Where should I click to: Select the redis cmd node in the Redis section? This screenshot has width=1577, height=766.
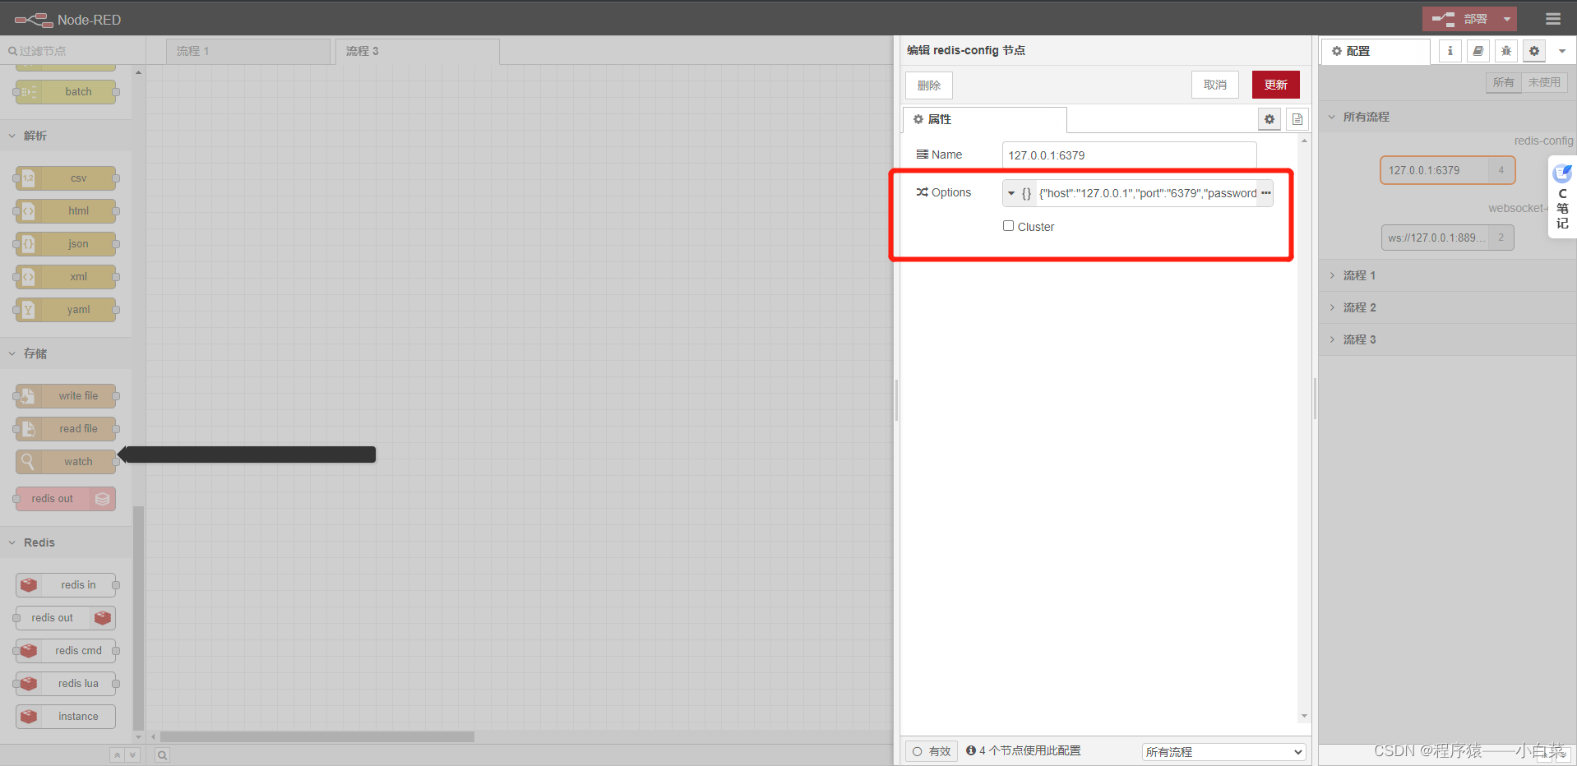click(x=65, y=650)
